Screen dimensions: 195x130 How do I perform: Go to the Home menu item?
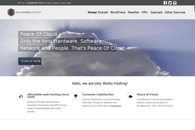click(x=92, y=12)
